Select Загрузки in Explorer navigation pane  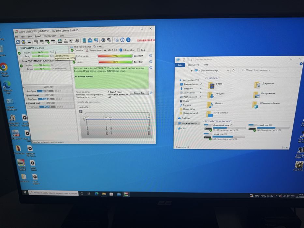click(188, 89)
